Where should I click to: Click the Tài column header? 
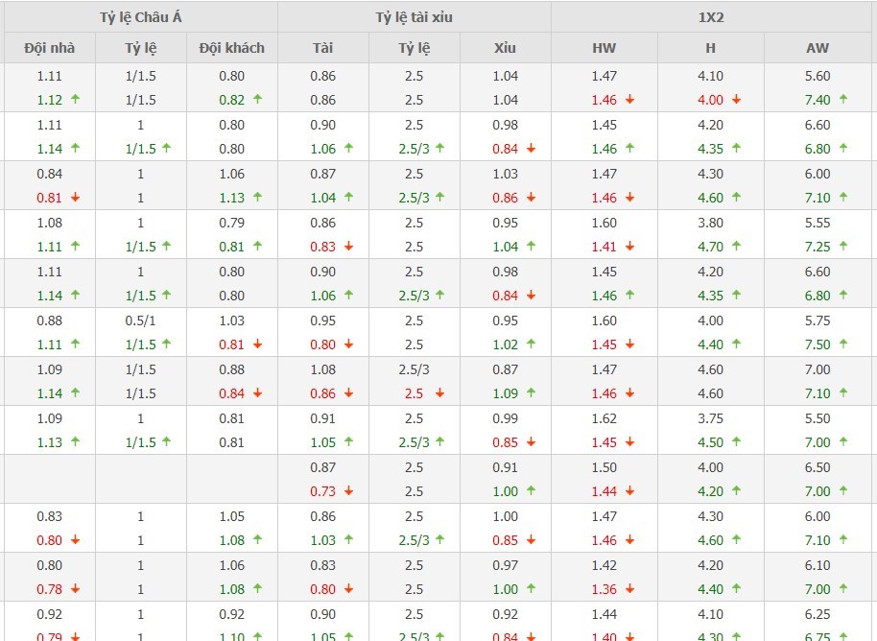click(323, 48)
